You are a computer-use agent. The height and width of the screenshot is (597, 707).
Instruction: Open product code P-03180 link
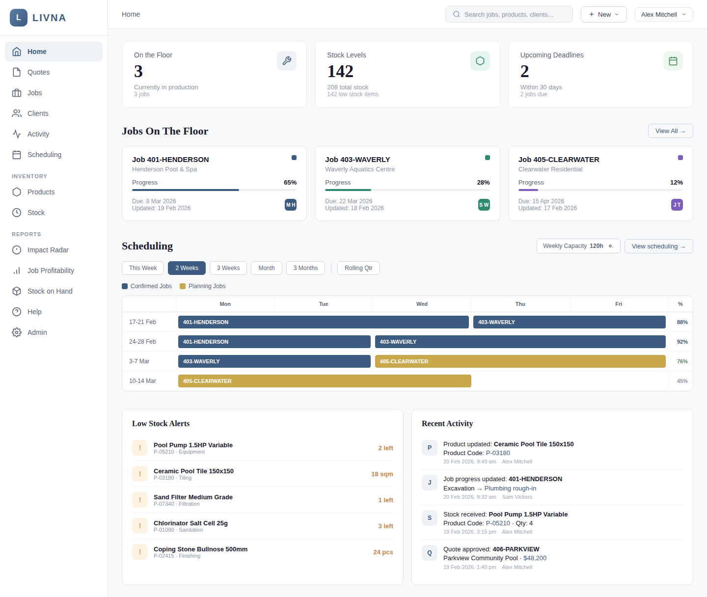pyautogui.click(x=498, y=453)
